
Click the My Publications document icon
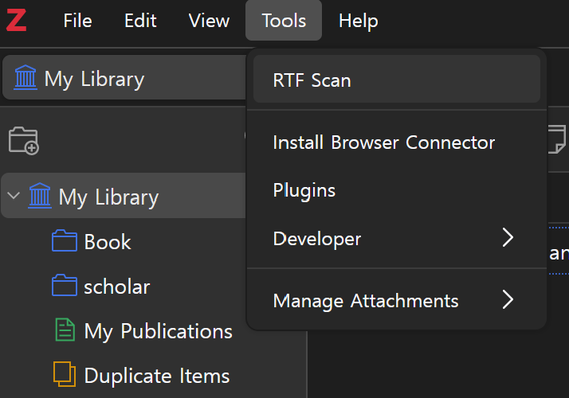[65, 330]
